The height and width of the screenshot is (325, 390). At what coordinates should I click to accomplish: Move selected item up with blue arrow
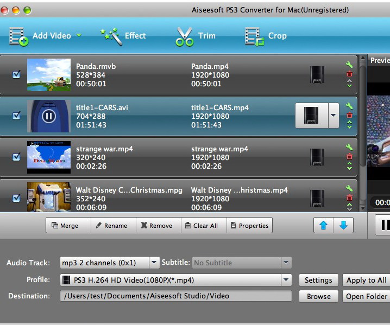(x=323, y=225)
